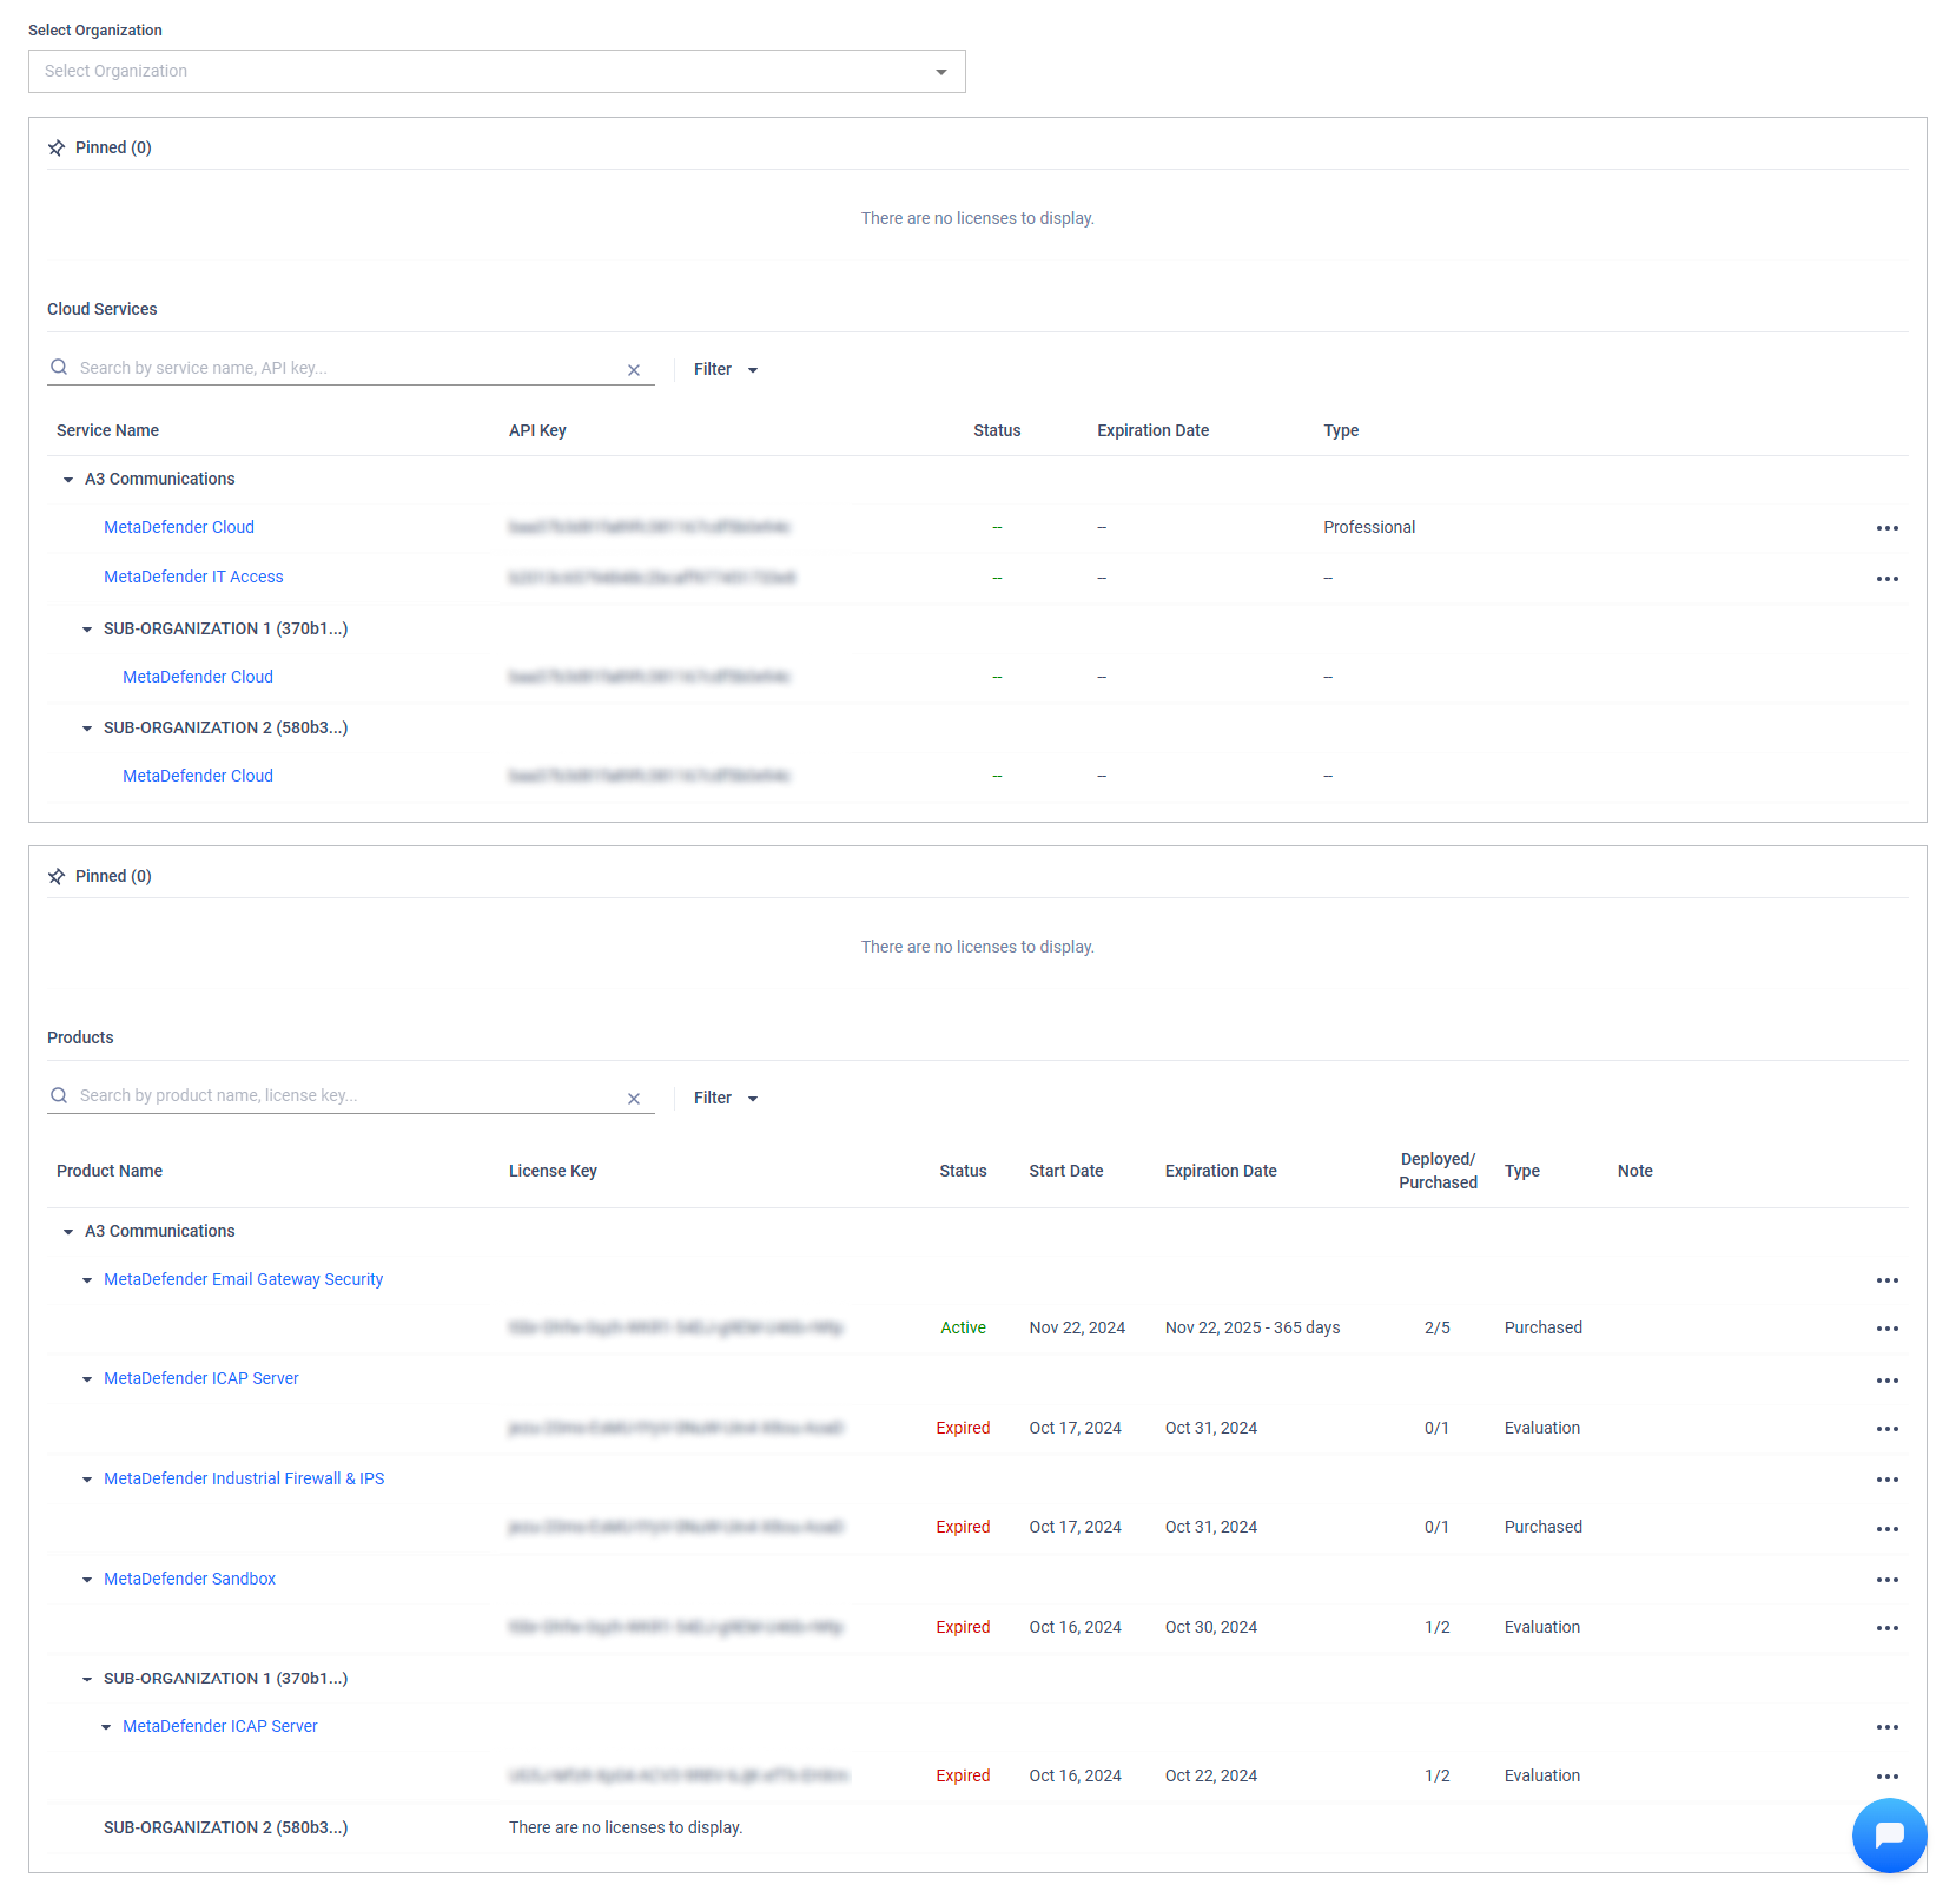This screenshot has width=1956, height=1904.
Task: Open the MetaDefender IT Access link
Action: coord(193,577)
